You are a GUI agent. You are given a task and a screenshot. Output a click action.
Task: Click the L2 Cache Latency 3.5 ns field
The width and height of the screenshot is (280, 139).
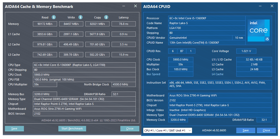click(x=124, y=44)
